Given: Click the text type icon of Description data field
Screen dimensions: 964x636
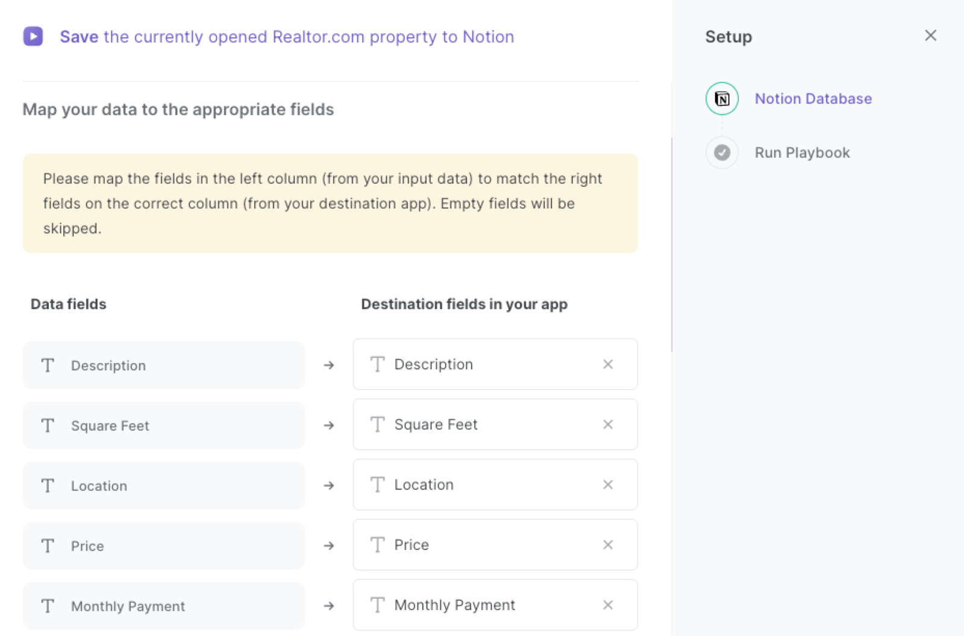Looking at the screenshot, I should click(x=48, y=366).
